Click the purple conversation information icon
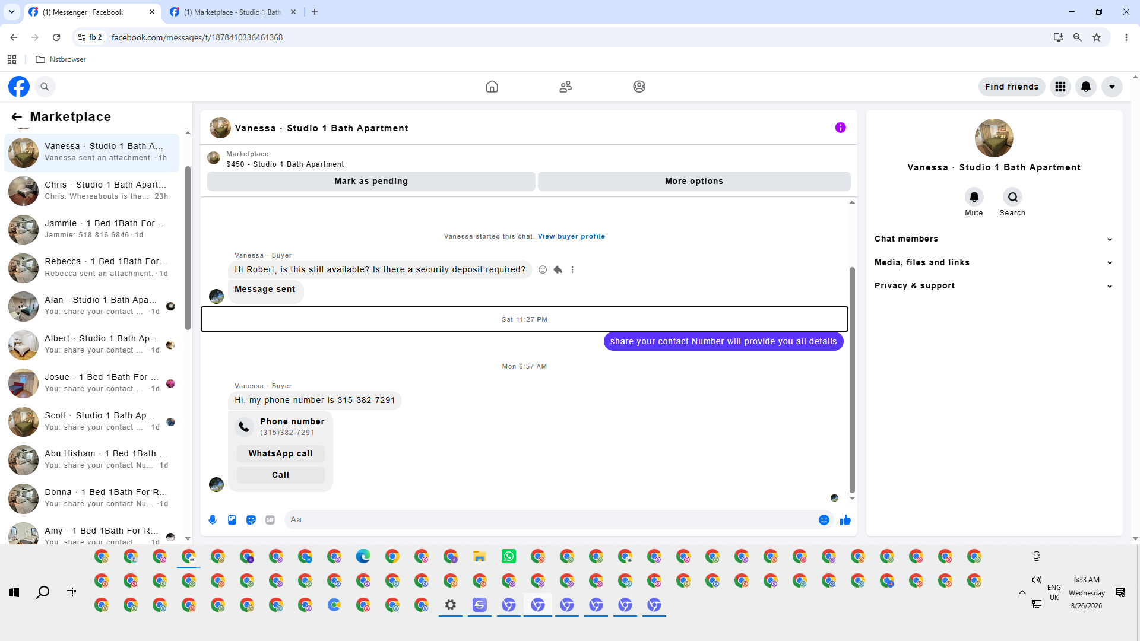 [x=840, y=128]
